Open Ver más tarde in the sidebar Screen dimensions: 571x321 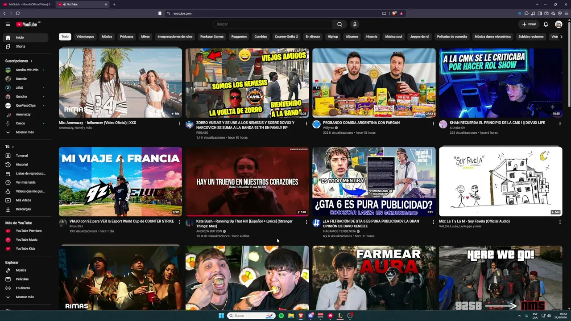point(25,182)
